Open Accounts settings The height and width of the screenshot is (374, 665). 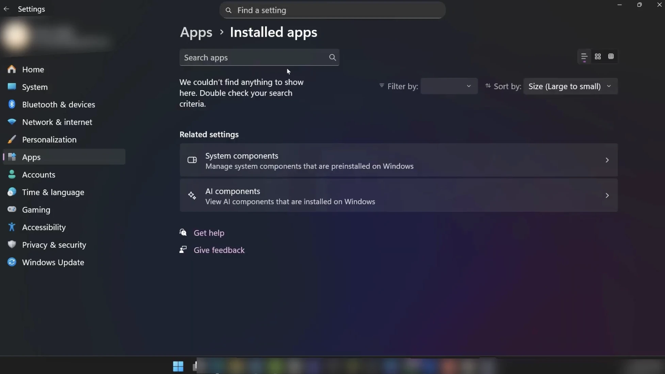click(x=64, y=174)
